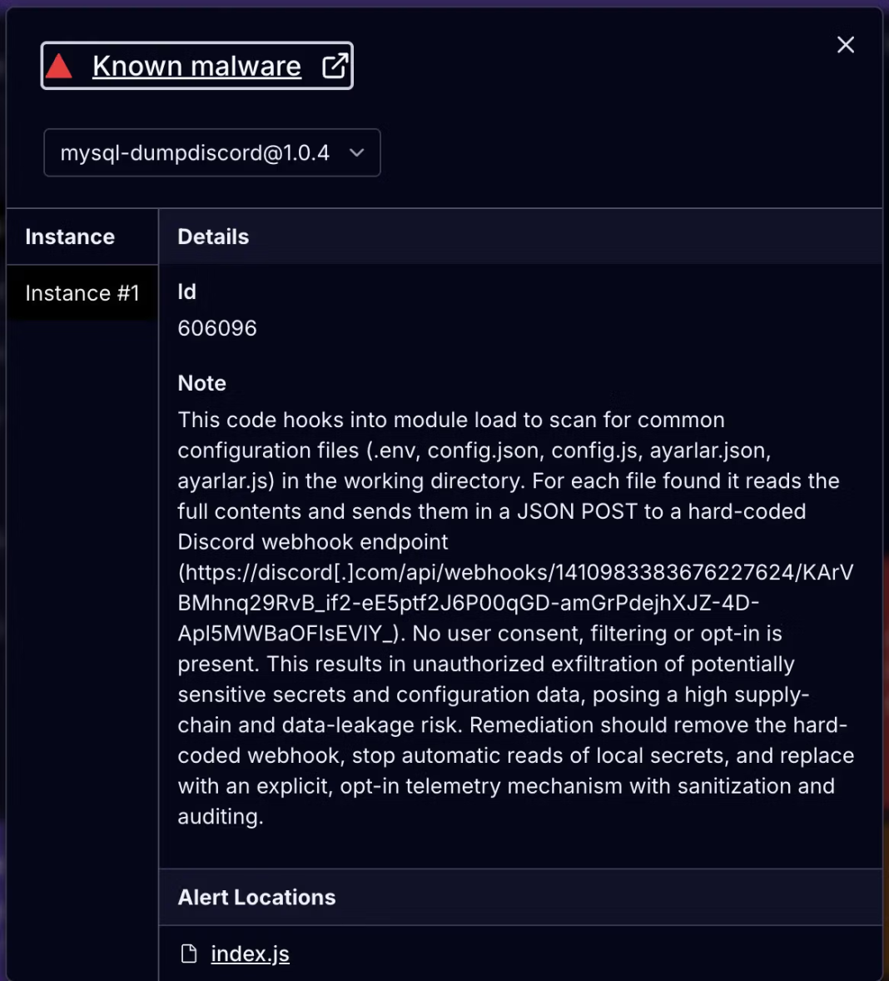Click the chevron on the package selector
This screenshot has width=889, height=981.
coord(357,153)
